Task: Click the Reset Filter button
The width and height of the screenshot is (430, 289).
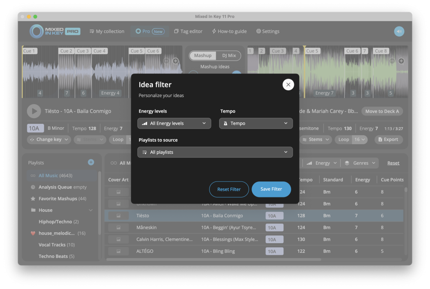Action: pos(229,189)
